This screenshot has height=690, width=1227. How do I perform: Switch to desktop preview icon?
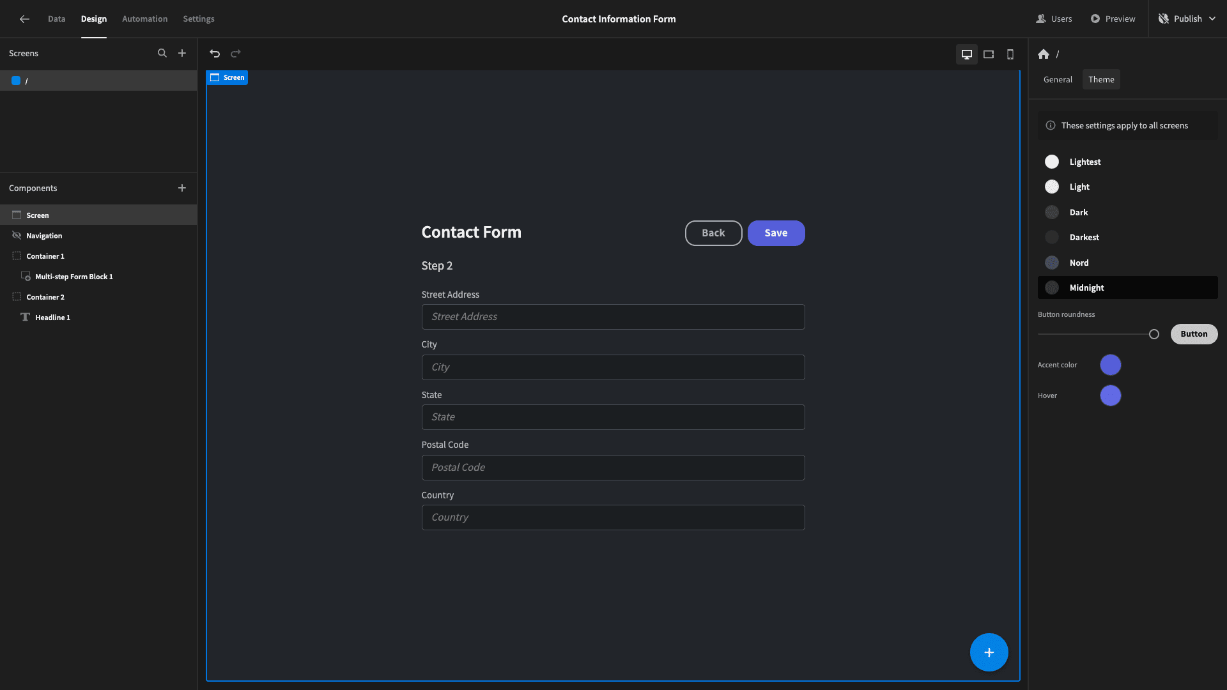(x=967, y=54)
